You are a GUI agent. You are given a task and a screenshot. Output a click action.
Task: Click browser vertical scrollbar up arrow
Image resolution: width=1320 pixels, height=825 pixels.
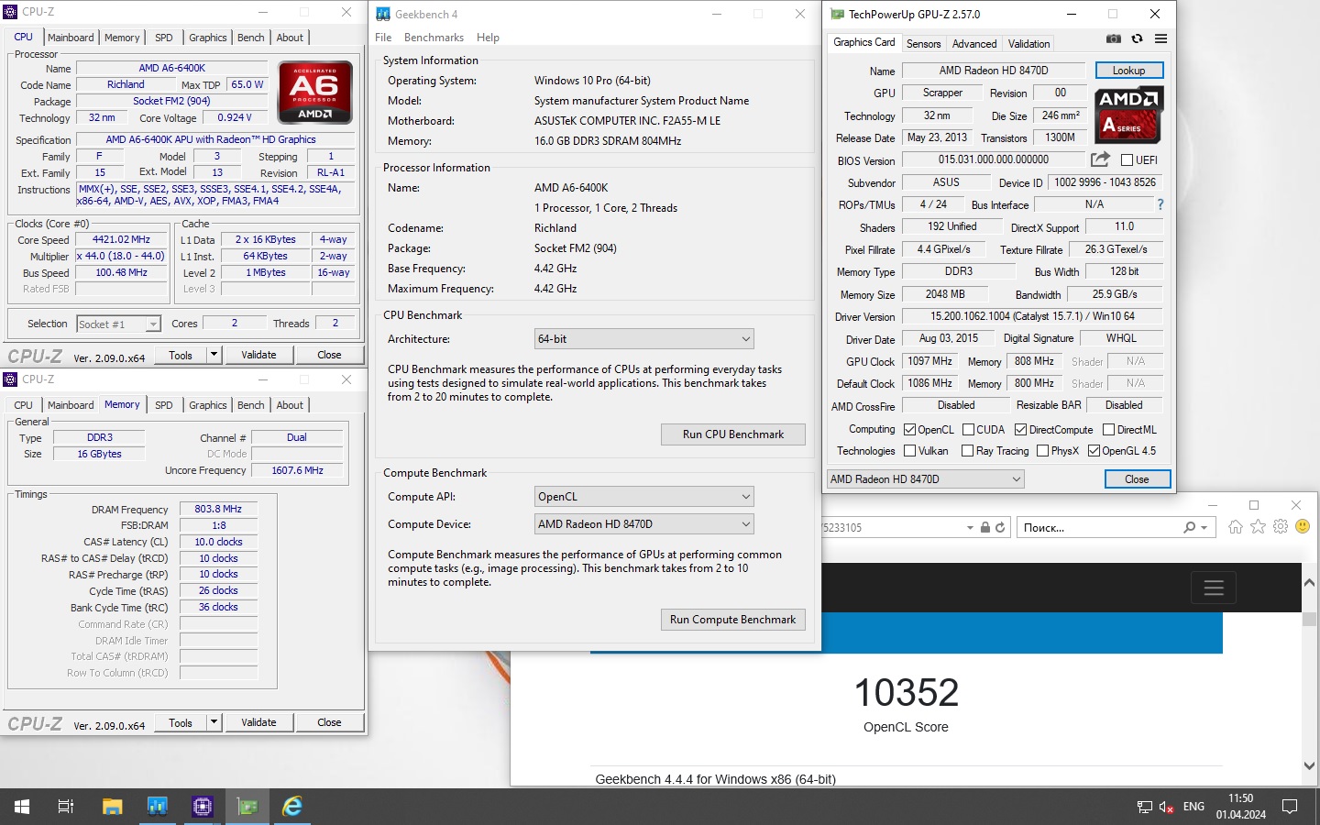click(x=1309, y=583)
